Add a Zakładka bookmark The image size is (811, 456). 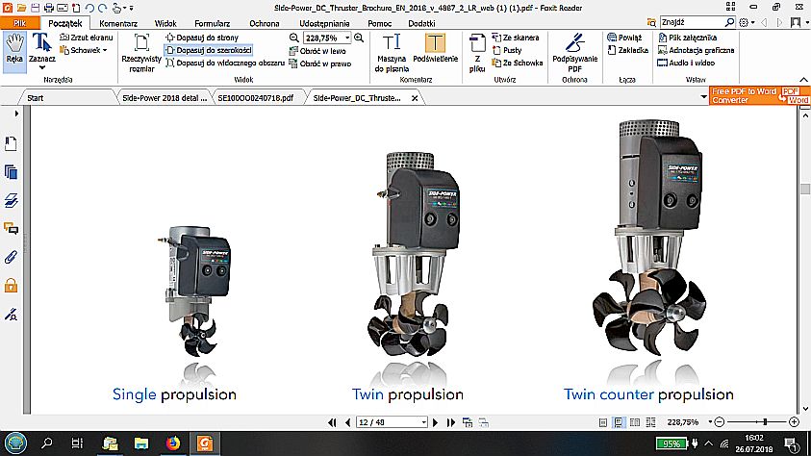627,50
